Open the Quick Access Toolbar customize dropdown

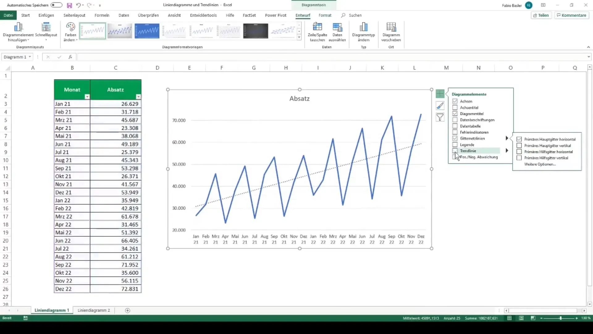point(100,6)
